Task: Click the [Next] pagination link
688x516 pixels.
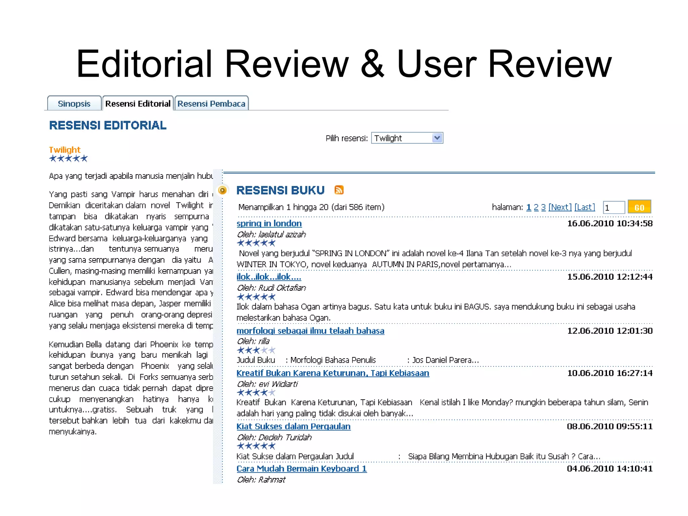Action: coord(560,207)
